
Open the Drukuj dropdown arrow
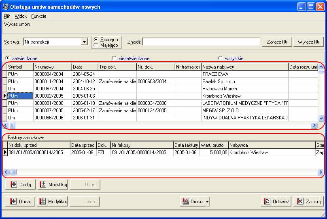tap(207, 201)
